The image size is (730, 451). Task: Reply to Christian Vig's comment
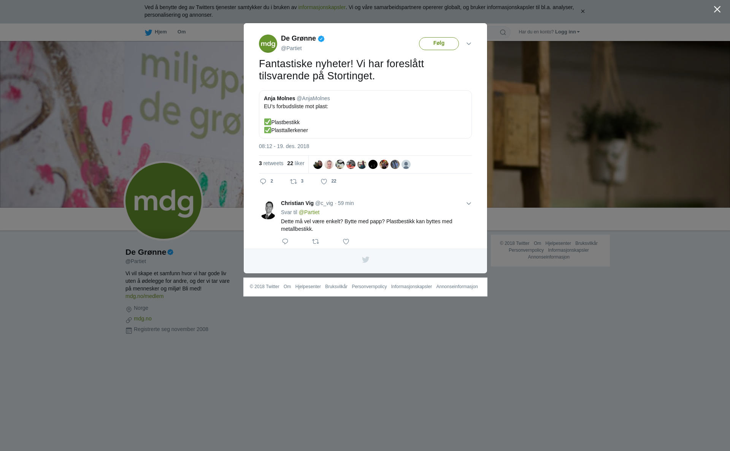pos(285,241)
